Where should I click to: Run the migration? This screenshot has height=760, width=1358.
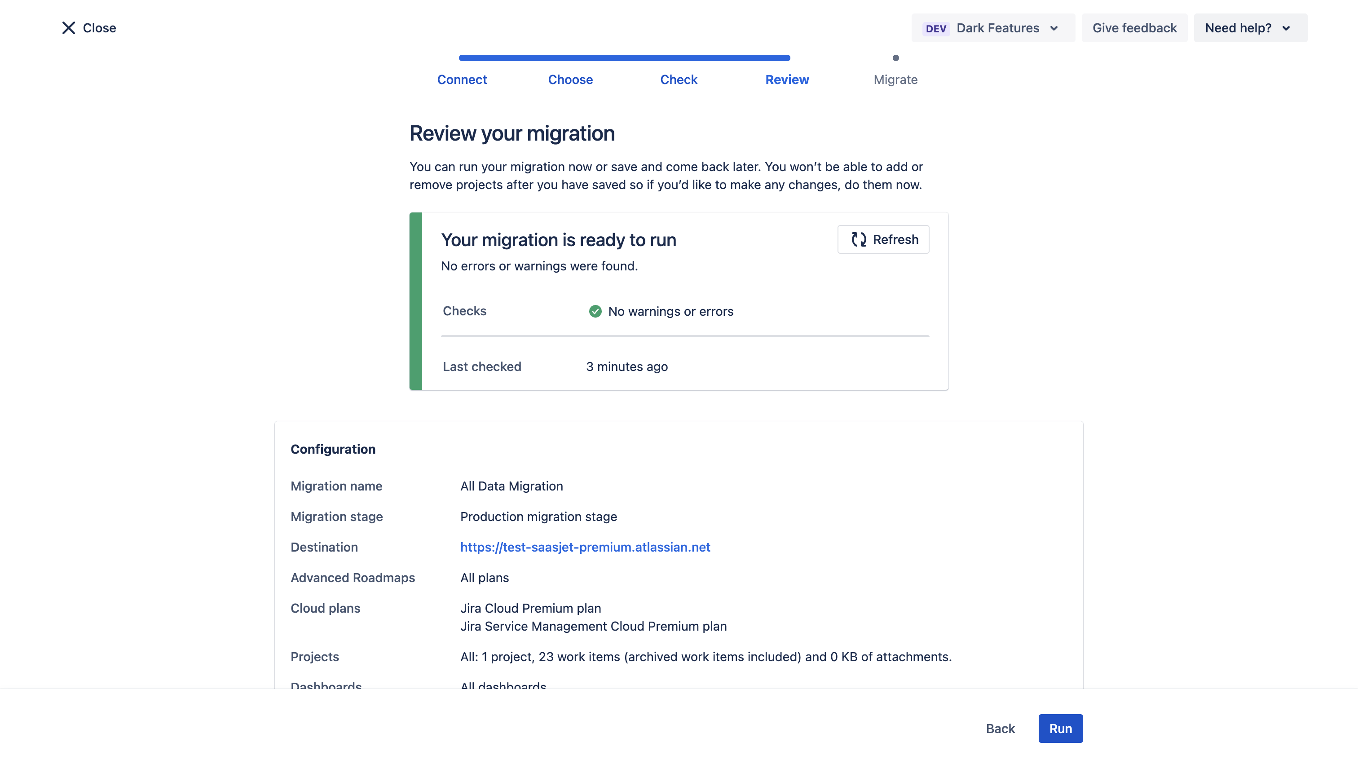(x=1060, y=729)
